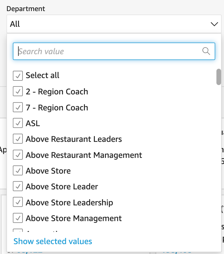Expand the Department dropdown chevron
This screenshot has width=224, height=254.
coord(214,24)
